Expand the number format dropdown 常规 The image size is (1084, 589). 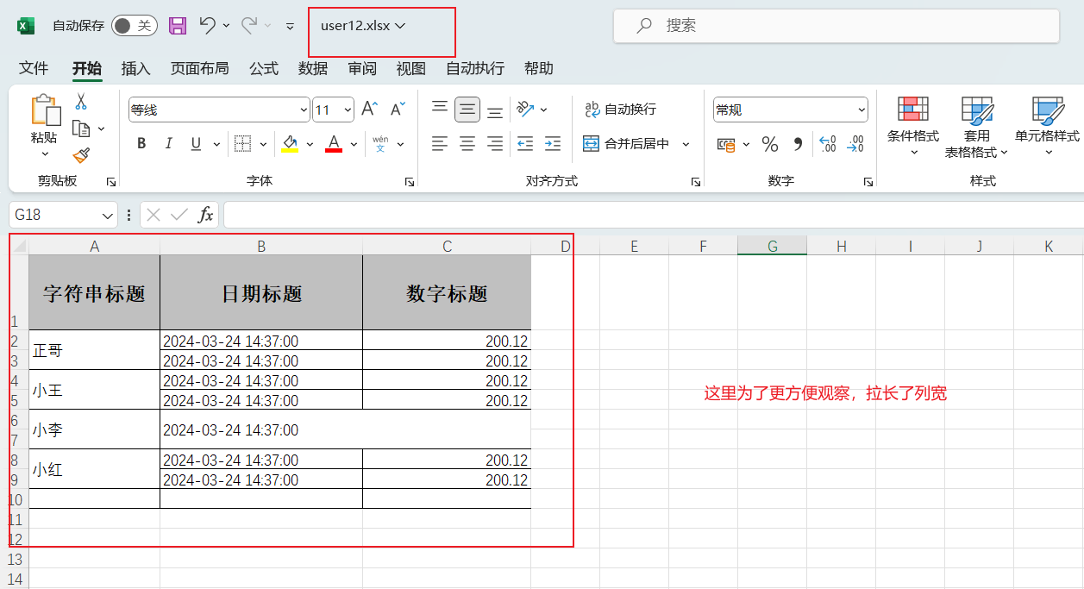coord(862,110)
